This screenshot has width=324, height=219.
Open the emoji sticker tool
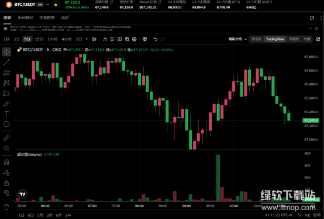pos(6,124)
